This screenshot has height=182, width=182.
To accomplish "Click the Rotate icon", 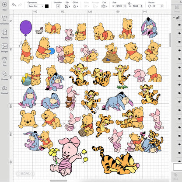I will [150, 6].
